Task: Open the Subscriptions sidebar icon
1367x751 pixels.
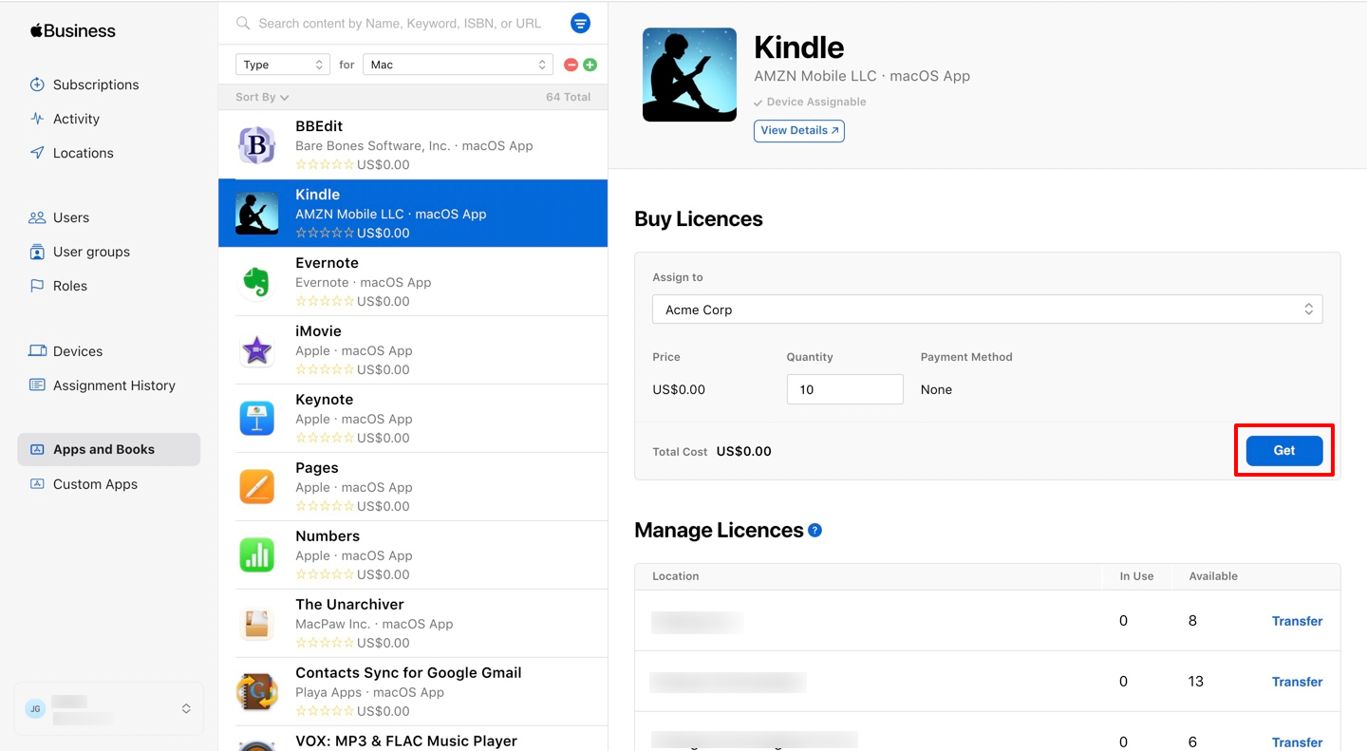Action: click(37, 84)
